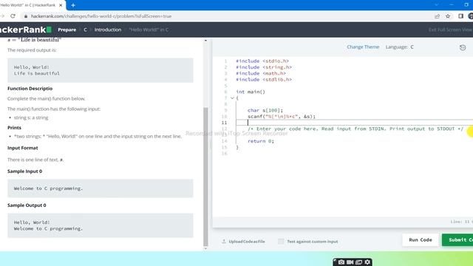The height and width of the screenshot is (266, 473).
Task: Click the HackerRank logo
Action: point(26,30)
